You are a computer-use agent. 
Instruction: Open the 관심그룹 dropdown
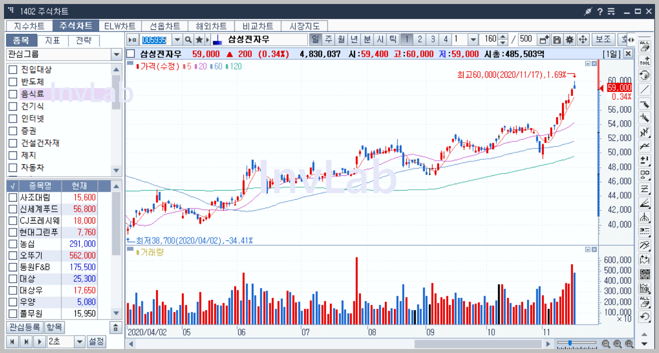click(x=116, y=54)
